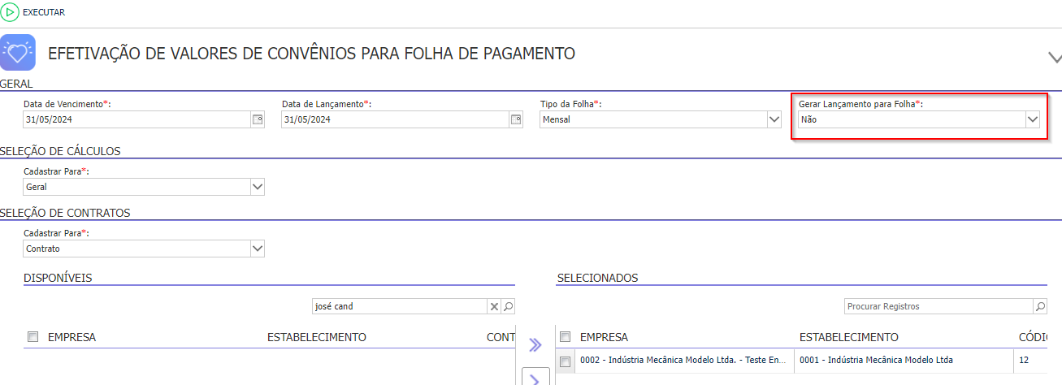Sort by Estabelecimento column in Selecionados
Viewport: 1062px width, 385px height.
click(848, 337)
